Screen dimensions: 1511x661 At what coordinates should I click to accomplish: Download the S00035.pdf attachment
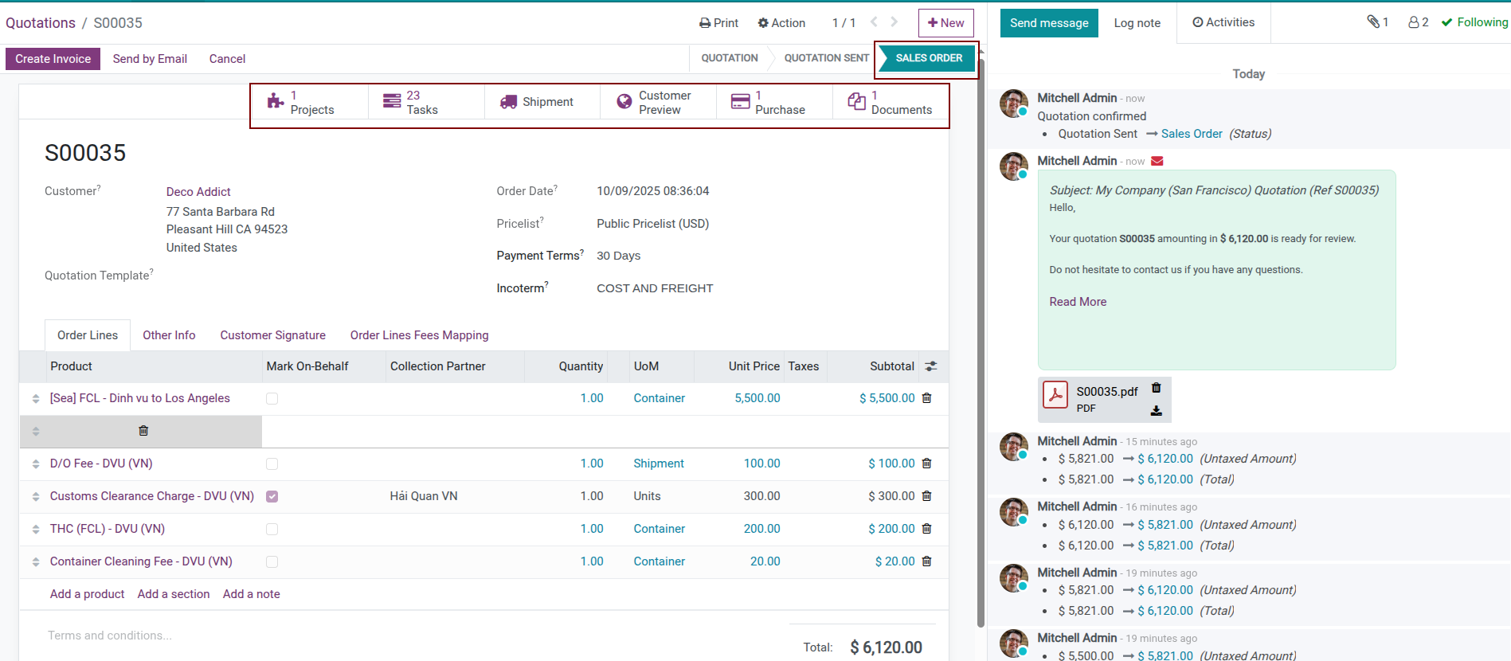[x=1156, y=411]
